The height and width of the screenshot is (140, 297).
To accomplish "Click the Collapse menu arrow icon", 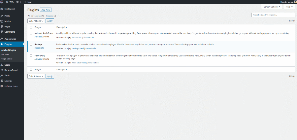I will coord(2,86).
